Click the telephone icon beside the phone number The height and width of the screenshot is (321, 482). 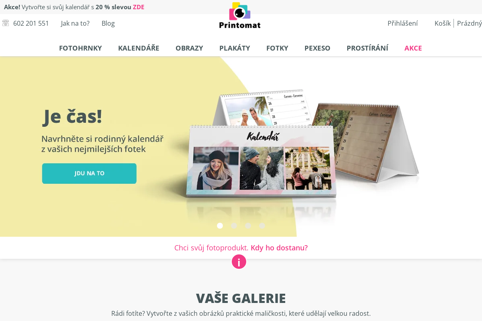(x=6, y=23)
